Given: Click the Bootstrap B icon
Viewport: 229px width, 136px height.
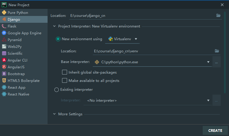Looking at the screenshot, I should [4, 74].
